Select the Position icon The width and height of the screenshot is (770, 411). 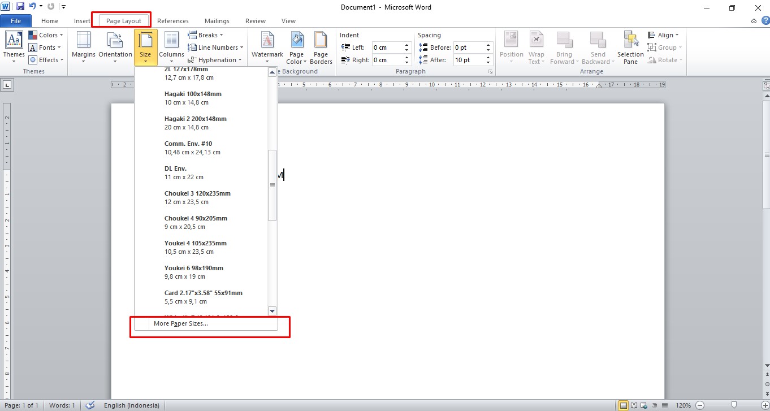tap(511, 47)
